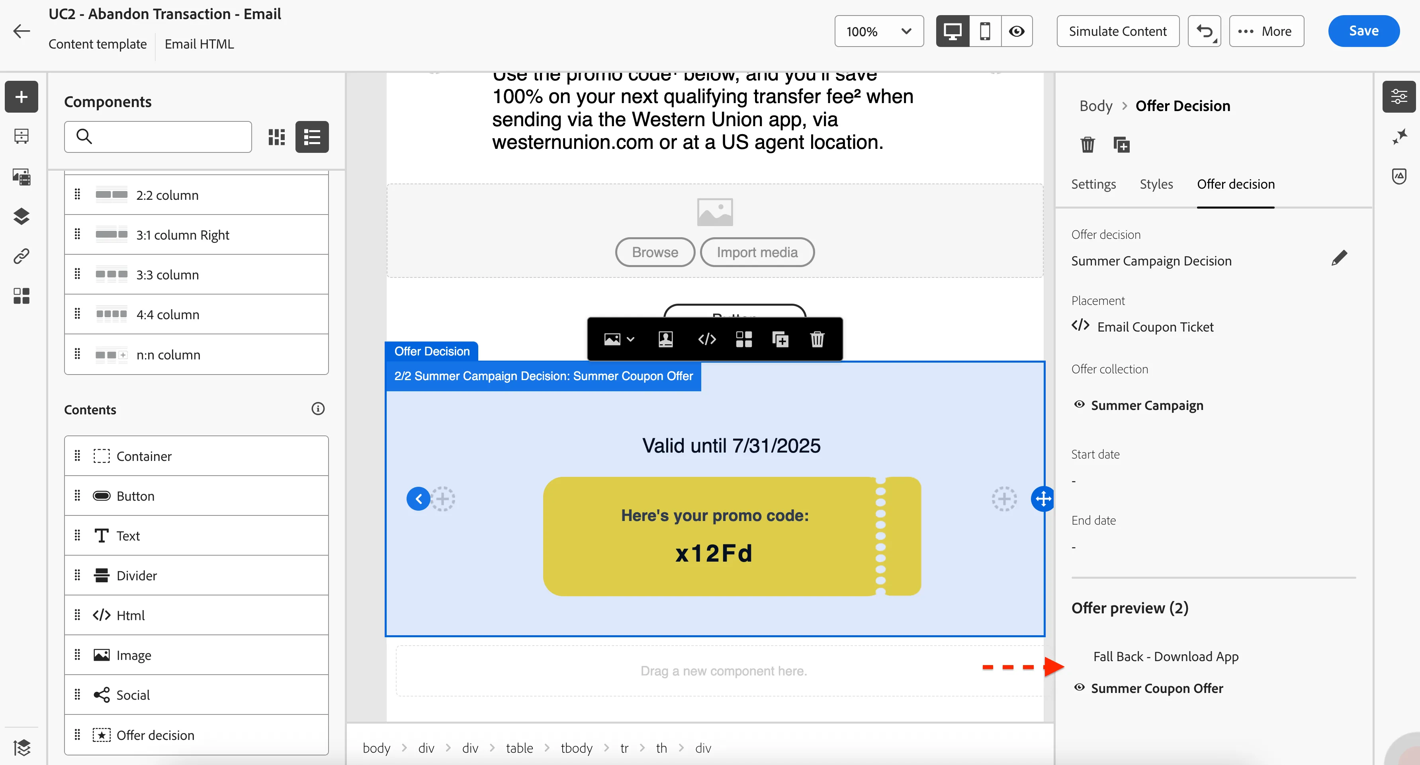Click the Simulate Content button

[1117, 31]
